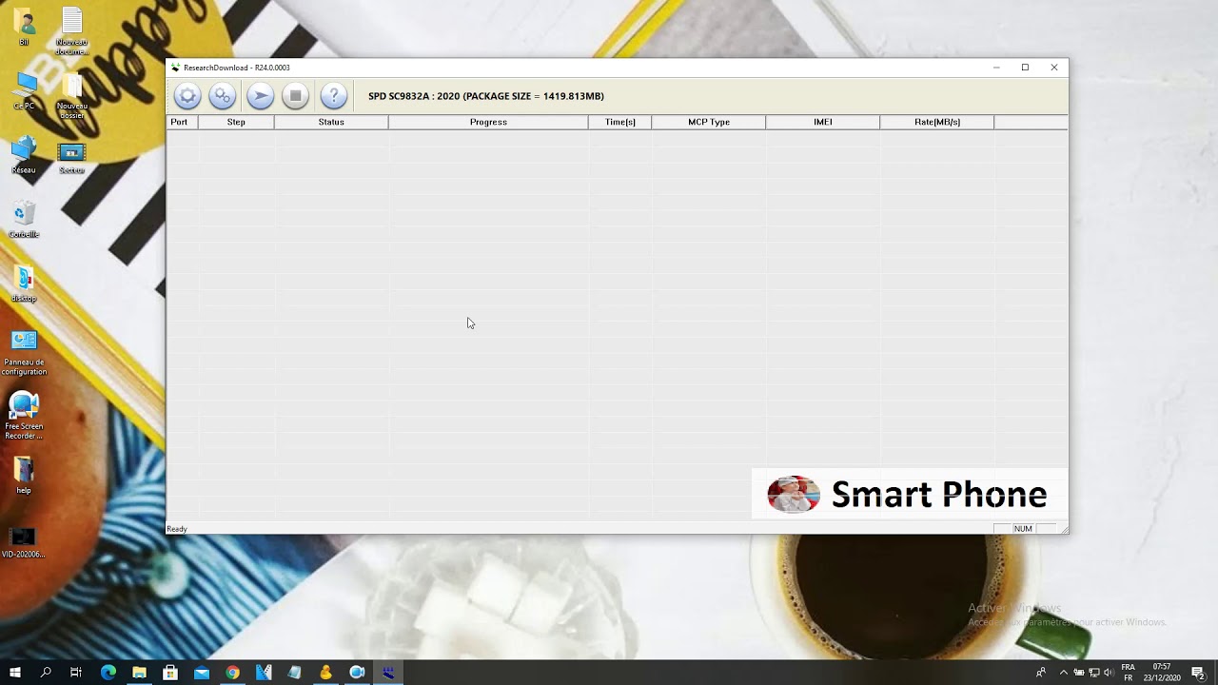
Task: Check battery status tray icon
Action: 1079,673
